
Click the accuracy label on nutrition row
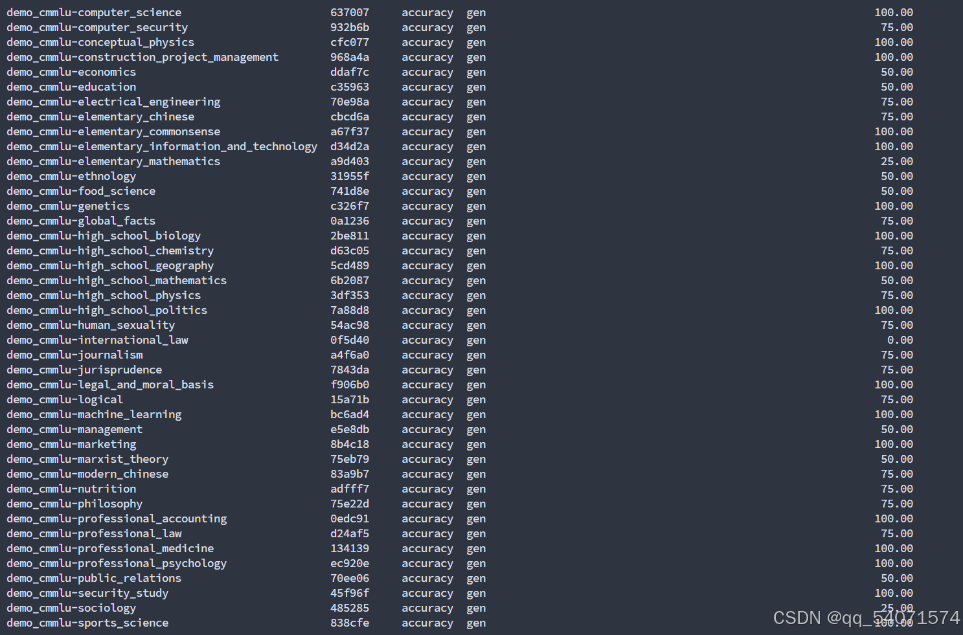tap(427, 489)
